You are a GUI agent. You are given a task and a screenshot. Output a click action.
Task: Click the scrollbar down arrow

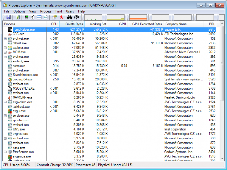(x=222, y=159)
